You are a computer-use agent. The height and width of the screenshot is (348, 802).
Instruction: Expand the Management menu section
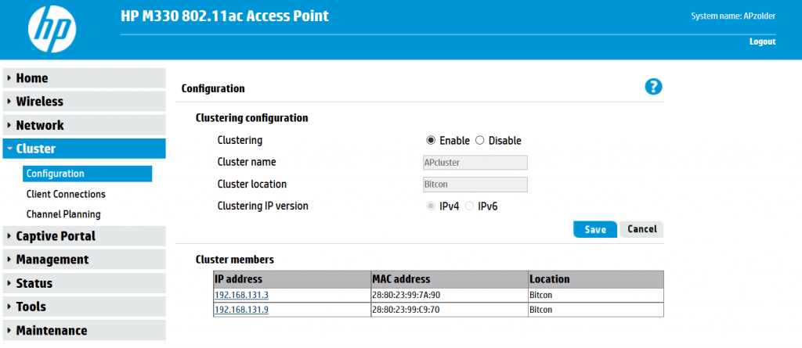[84, 259]
